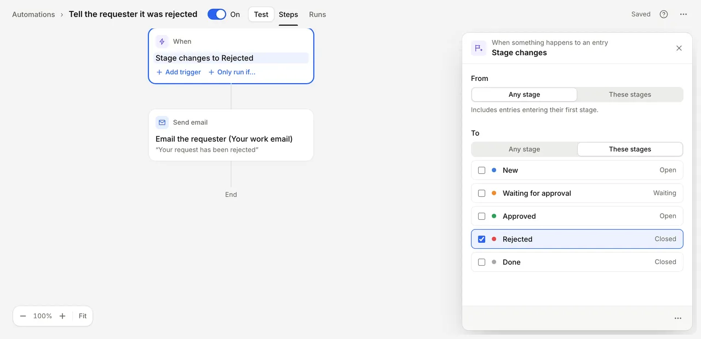Viewport: 701px width, 339px height.
Task: Go back to Automations breadcrumb
Action: [x=33, y=15]
